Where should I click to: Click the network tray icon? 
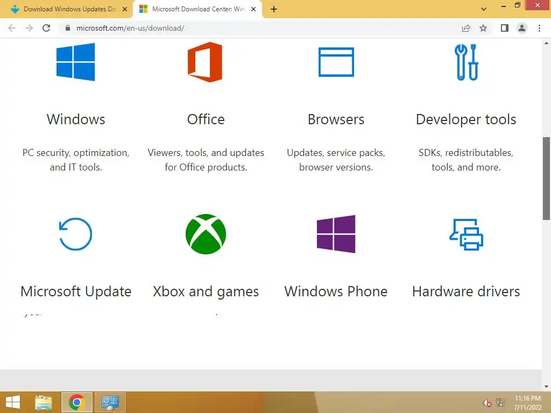coord(500,402)
